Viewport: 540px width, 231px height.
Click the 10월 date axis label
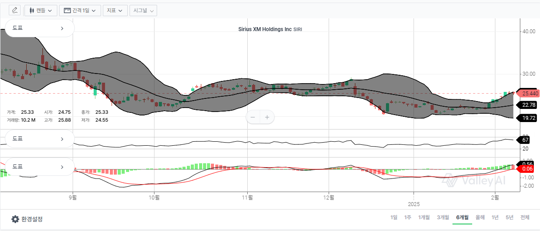[154, 197]
